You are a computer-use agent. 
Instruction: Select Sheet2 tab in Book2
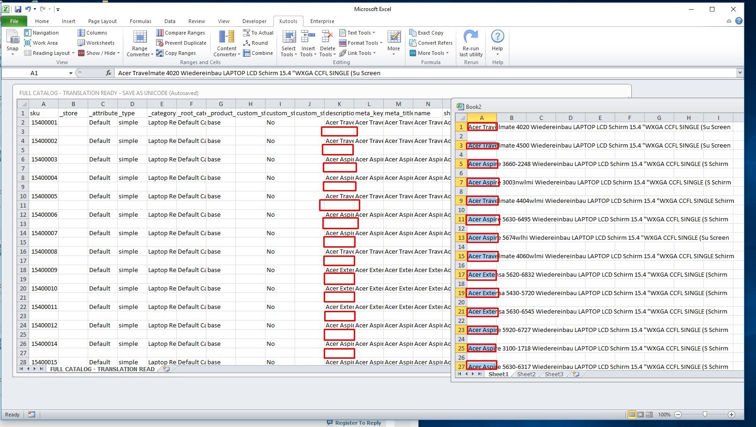click(x=526, y=374)
